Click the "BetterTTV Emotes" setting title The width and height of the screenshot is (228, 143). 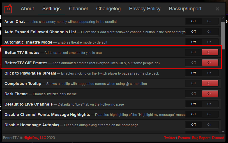[x=22, y=53]
